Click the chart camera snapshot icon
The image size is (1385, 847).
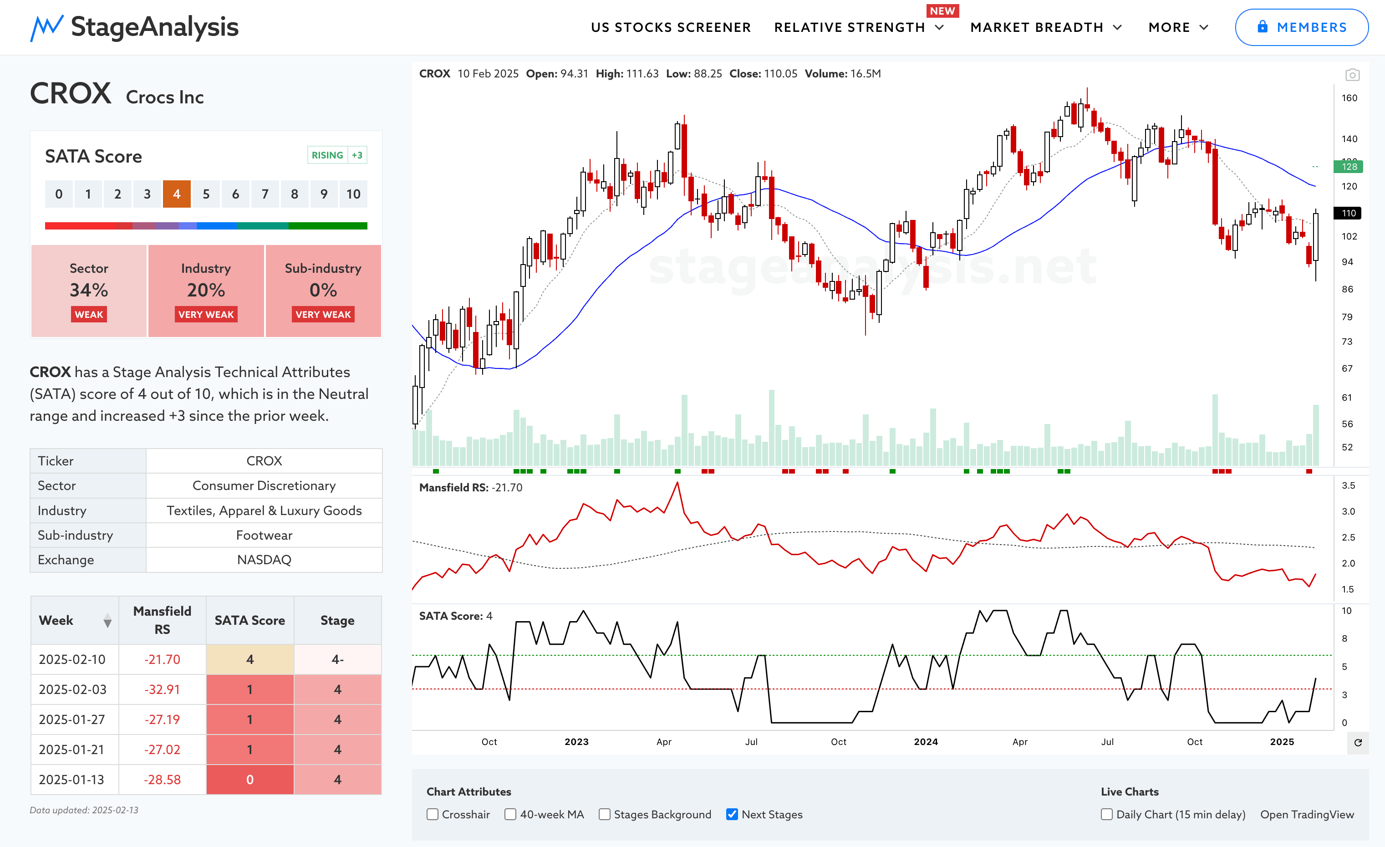(1352, 75)
